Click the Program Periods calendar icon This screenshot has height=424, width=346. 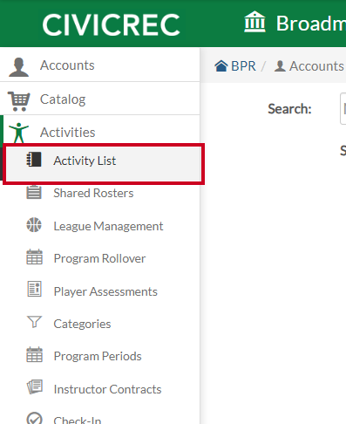[x=34, y=354]
